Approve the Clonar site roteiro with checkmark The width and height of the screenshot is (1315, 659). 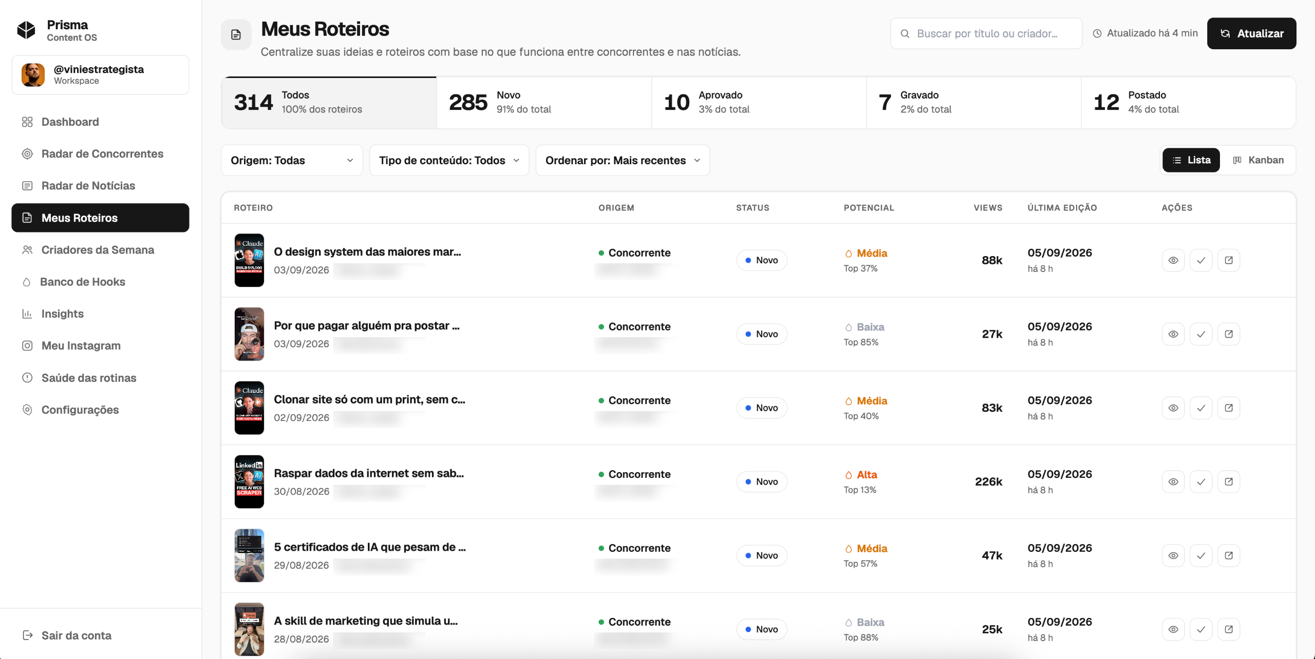(1201, 408)
